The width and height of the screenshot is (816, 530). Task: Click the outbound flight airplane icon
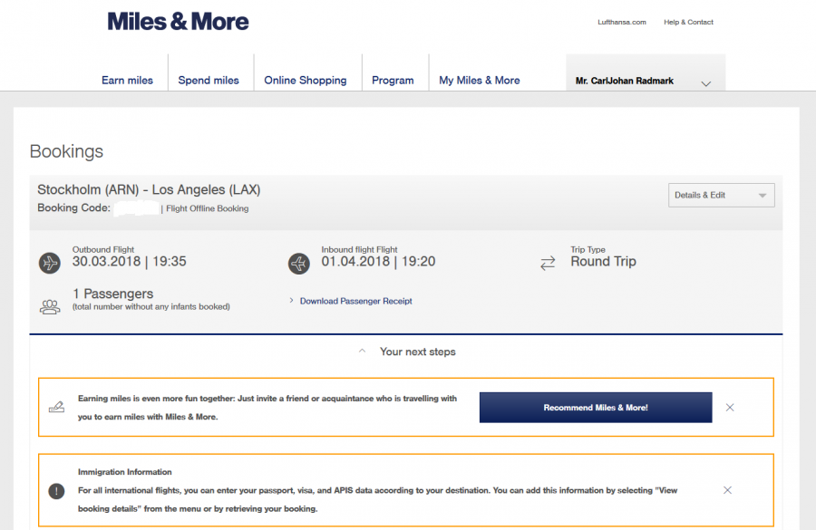pyautogui.click(x=50, y=263)
